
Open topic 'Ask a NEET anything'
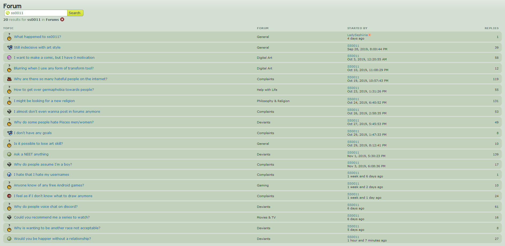coord(31,154)
